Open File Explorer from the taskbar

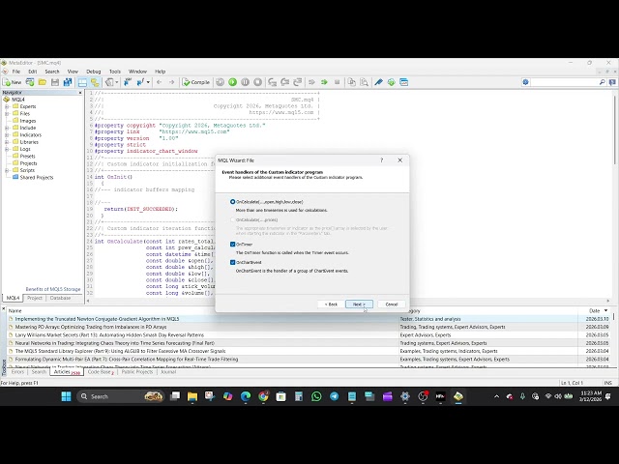[x=192, y=396]
